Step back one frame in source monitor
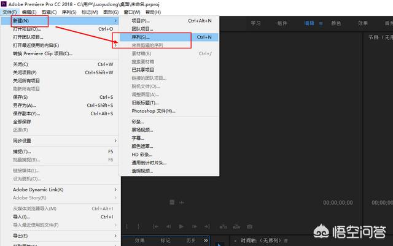Viewport: 393px width, 246px height. click(x=168, y=226)
